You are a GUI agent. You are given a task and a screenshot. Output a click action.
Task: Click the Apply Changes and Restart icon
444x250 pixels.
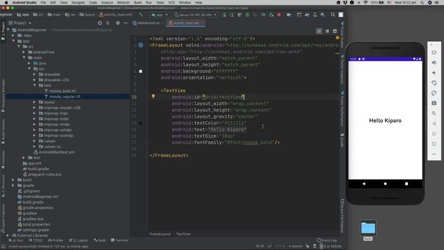232,15
